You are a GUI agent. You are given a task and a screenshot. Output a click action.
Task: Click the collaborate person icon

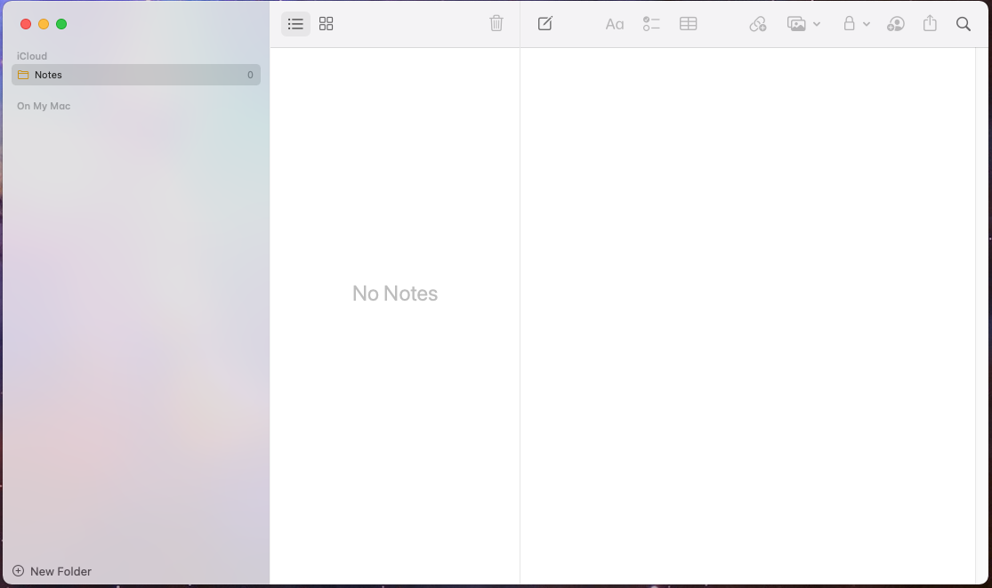coord(895,24)
